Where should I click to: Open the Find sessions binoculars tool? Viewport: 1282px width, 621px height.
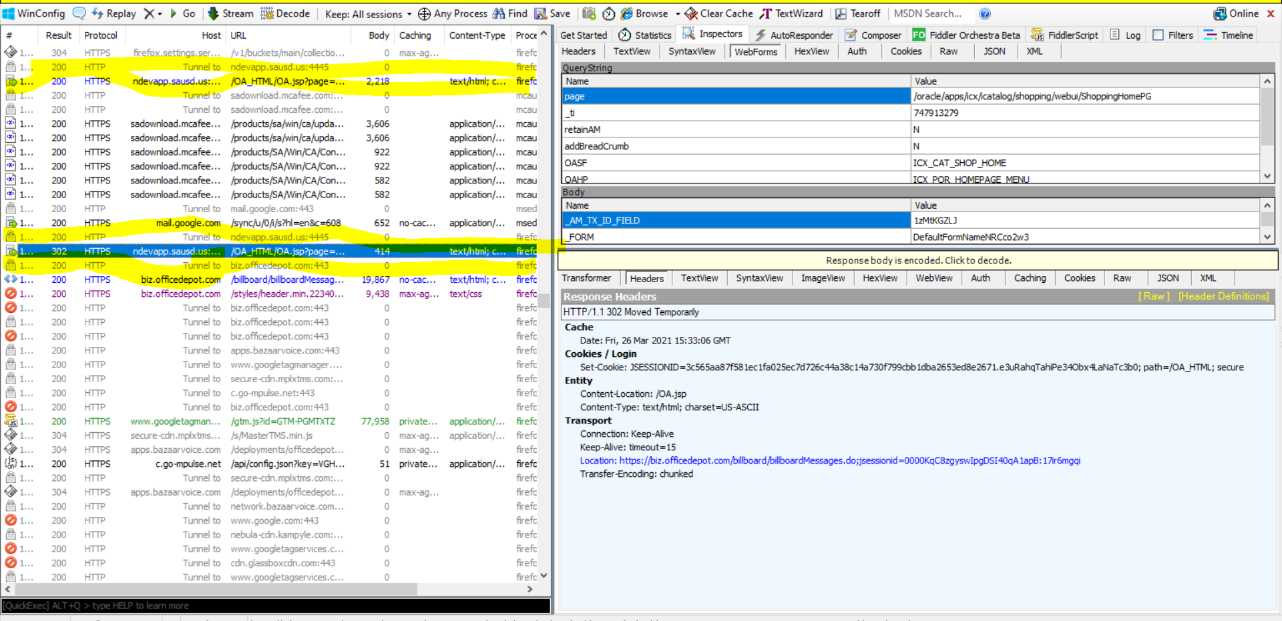tap(510, 13)
